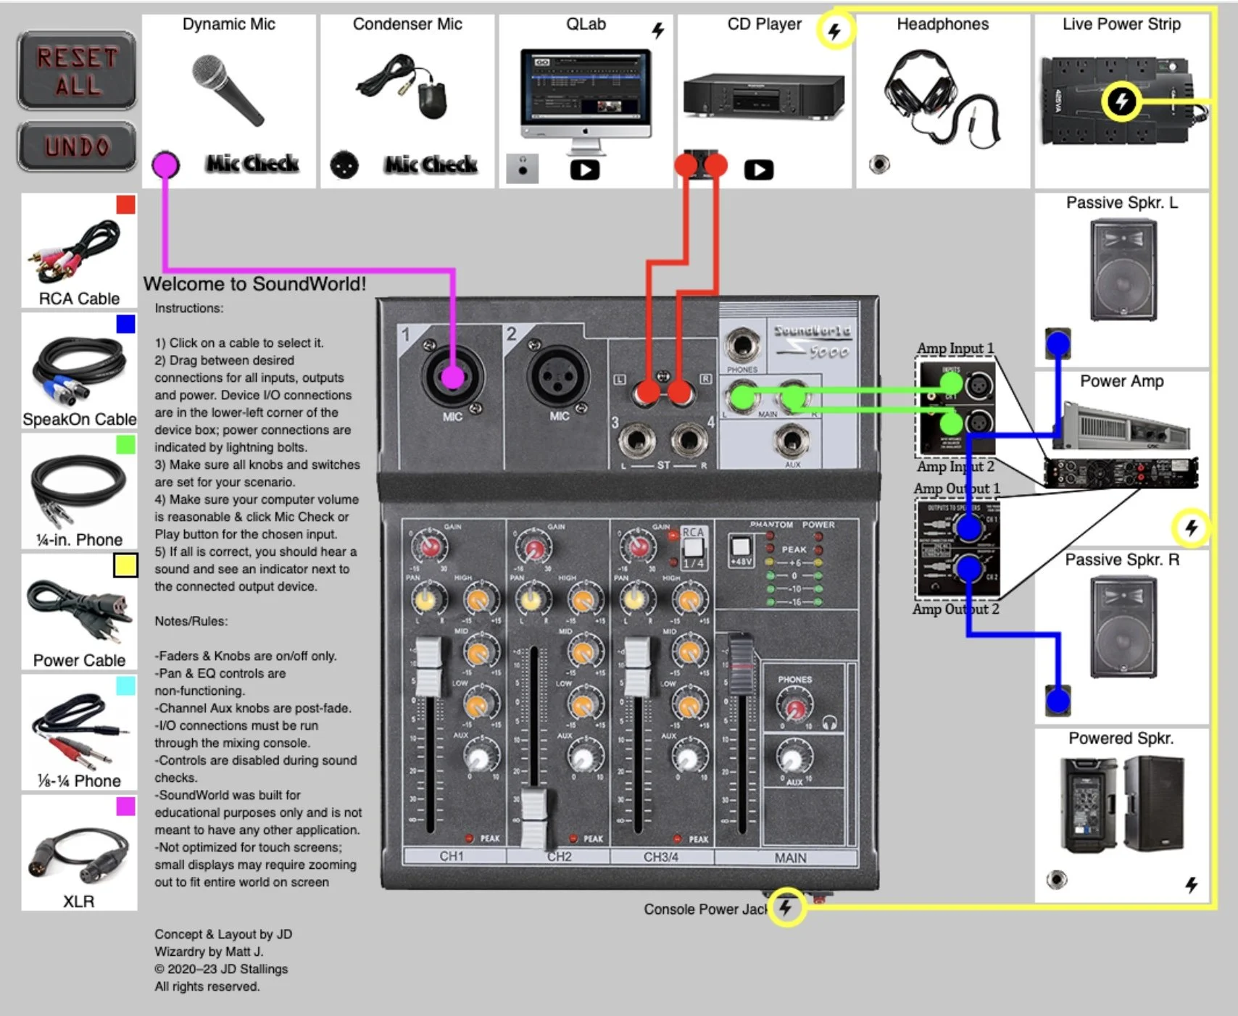Click the lightning icon beside CD Player label
The image size is (1238, 1016).
[834, 30]
